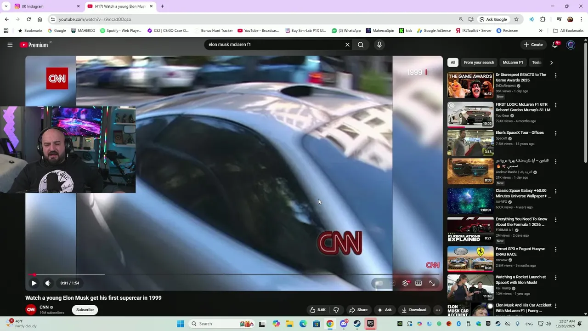
Task: Open McLaren F1 GTR Reborn thumbnail
Action: click(x=470, y=114)
